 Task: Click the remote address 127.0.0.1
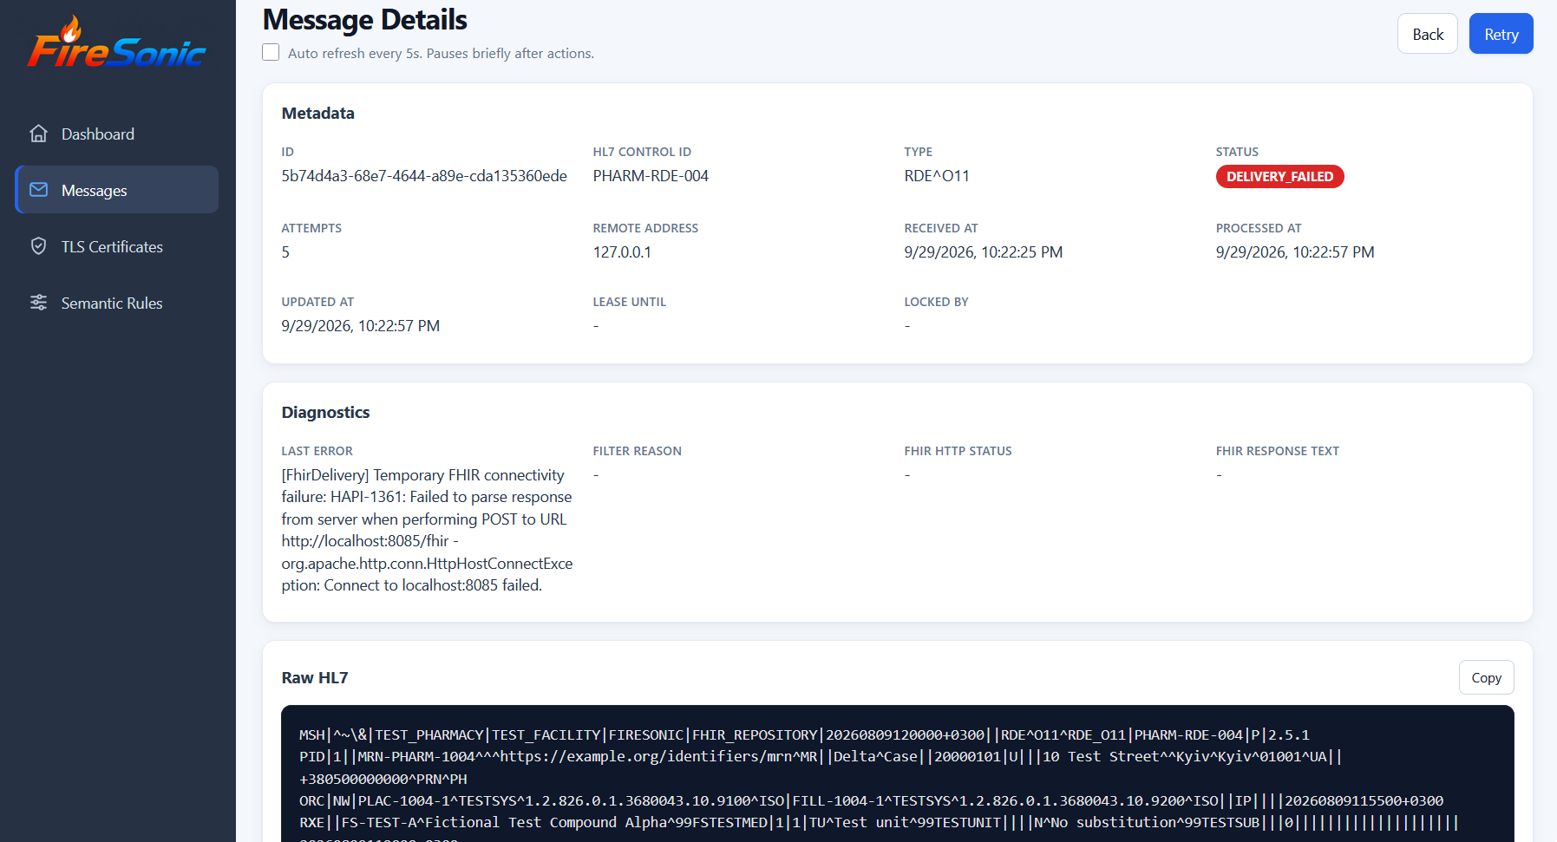(x=622, y=252)
